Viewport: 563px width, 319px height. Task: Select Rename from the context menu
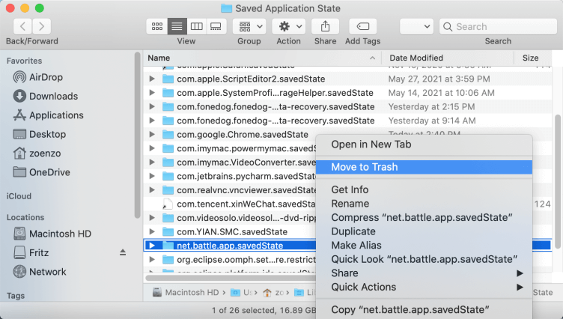point(350,204)
